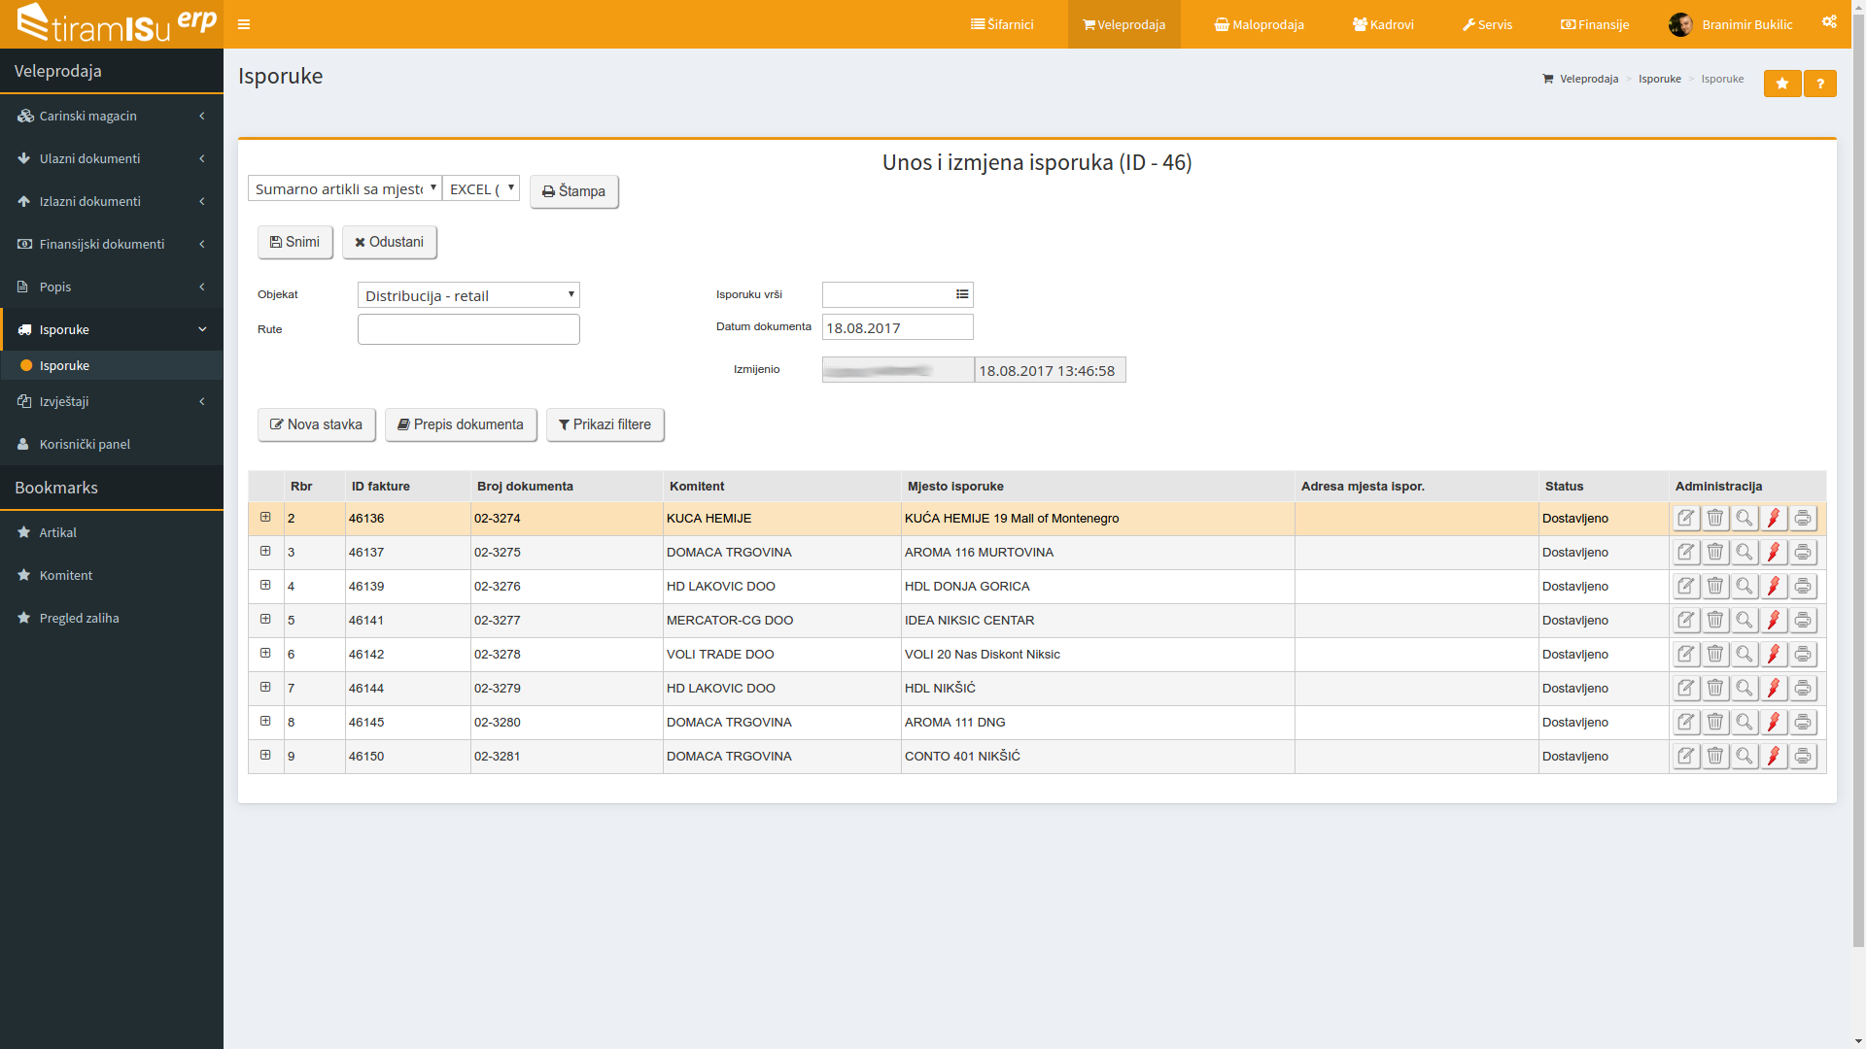Open settings gears icon in top bar
The width and height of the screenshot is (1866, 1049).
pos(1829,22)
